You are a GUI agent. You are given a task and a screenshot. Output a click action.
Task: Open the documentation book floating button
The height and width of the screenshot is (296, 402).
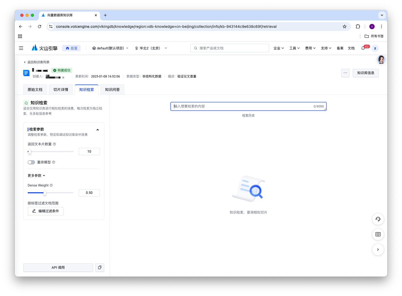(378, 234)
